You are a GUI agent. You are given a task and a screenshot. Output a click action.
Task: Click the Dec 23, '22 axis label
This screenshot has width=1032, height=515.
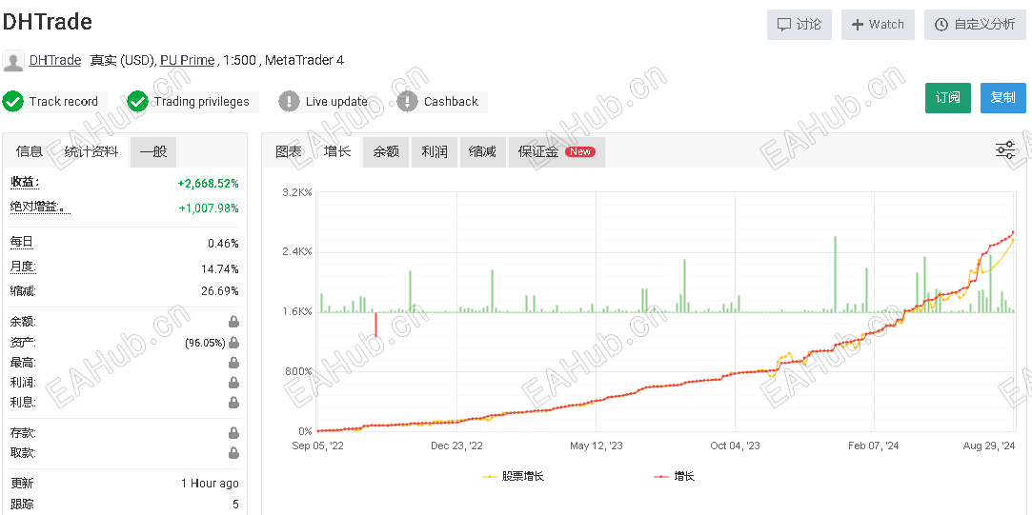pos(456,446)
